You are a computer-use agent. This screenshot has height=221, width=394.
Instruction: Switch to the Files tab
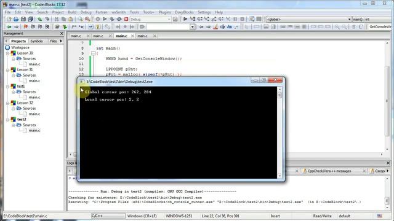pyautogui.click(x=54, y=41)
